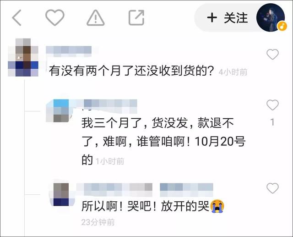The image size is (293, 237).
Task: Reply to comment 有没有两个月了还没收到货的
Action: click(131, 71)
